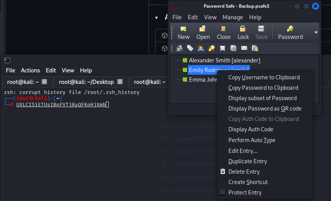Screen dimensions: 331x201
Task: Click the Notes dragbar icon
Action: point(222,48)
